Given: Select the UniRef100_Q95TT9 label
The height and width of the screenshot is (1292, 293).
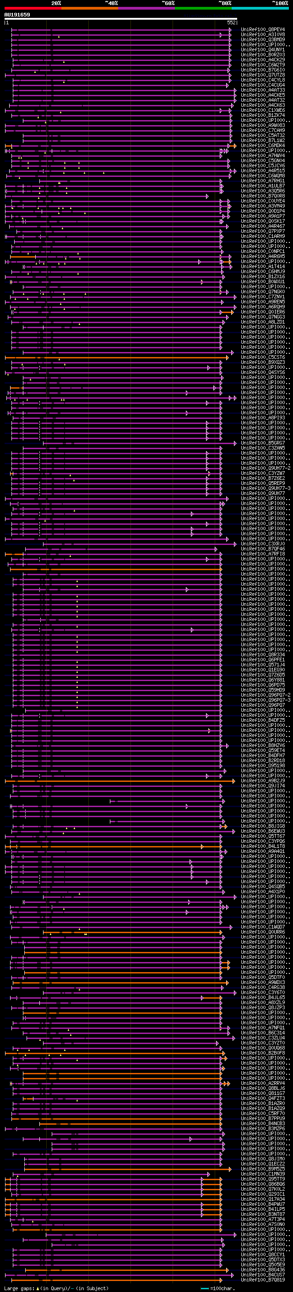Looking at the screenshot, I should [263, 1180].
